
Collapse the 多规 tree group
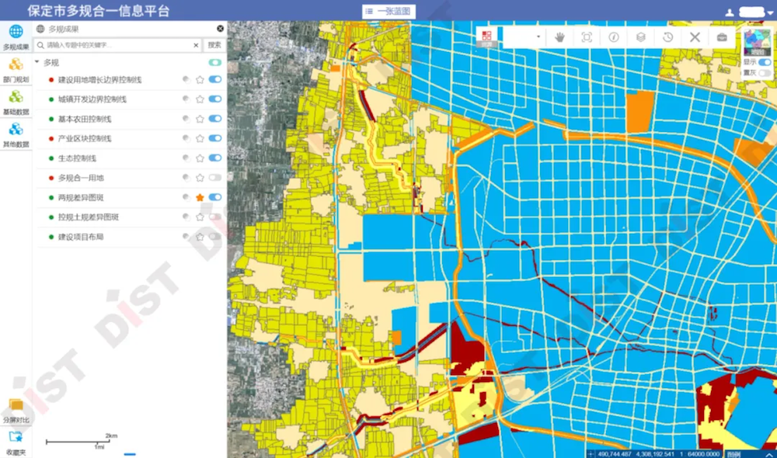point(37,62)
